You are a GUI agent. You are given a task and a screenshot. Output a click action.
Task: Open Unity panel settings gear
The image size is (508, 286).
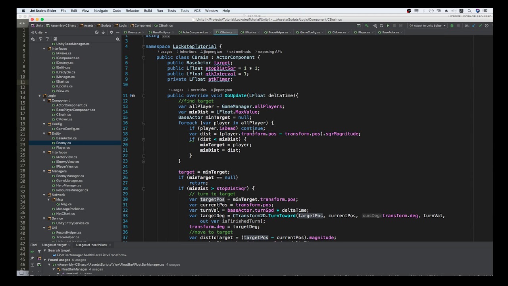tap(111, 32)
